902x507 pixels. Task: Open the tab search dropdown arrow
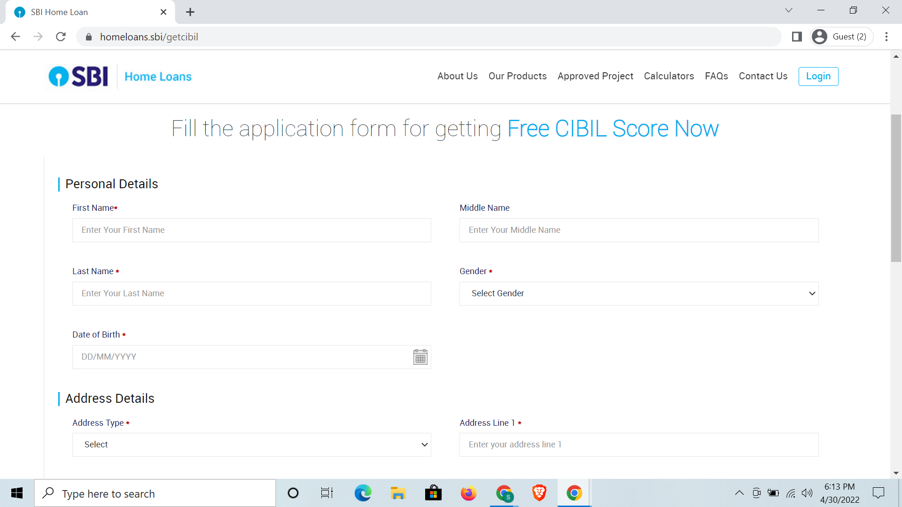[x=789, y=10]
